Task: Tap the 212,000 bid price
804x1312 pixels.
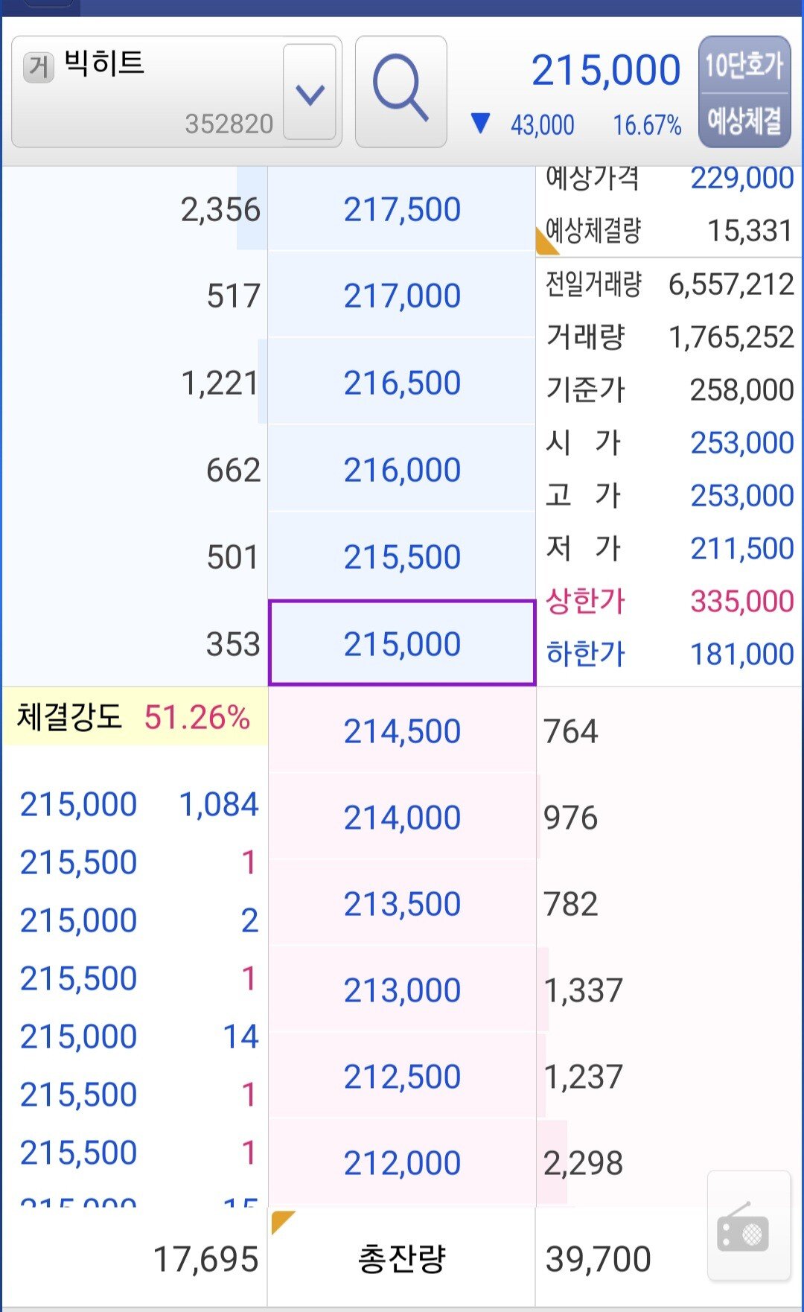Action: 402,1162
